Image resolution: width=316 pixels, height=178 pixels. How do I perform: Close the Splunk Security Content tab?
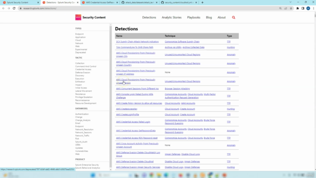tap(38, 2)
